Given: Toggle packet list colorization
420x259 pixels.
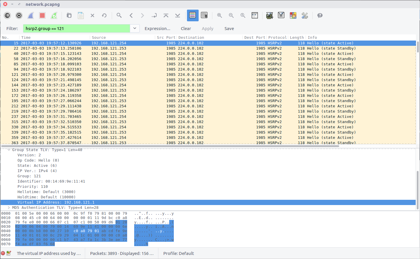Looking at the screenshot, I should [192, 15].
